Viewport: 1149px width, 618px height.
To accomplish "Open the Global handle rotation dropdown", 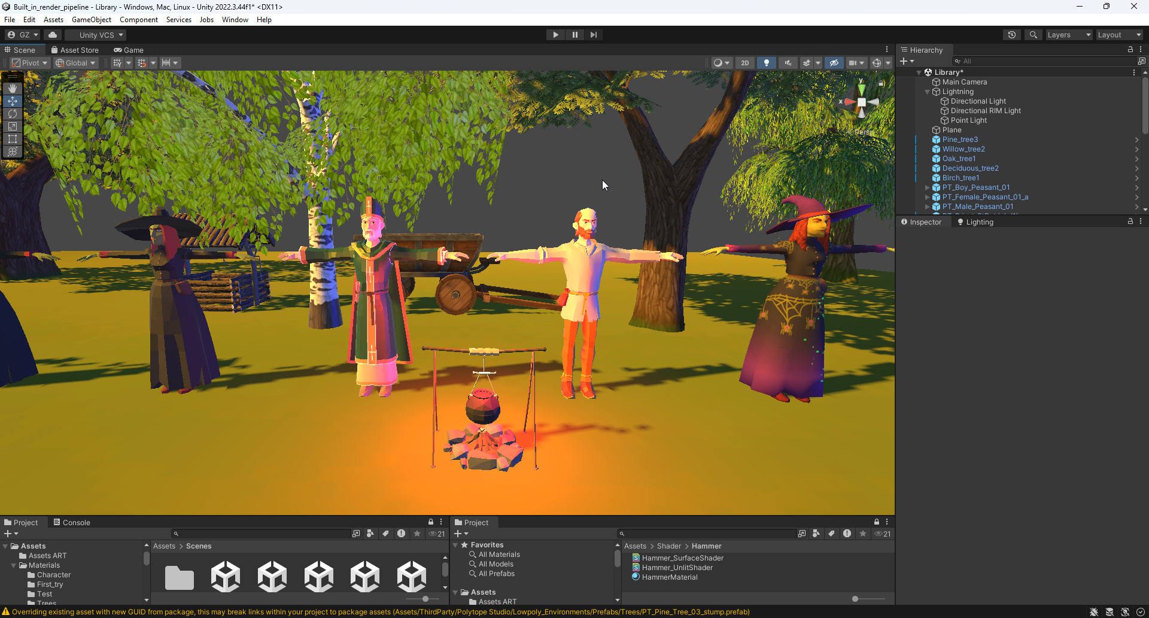I will tap(75, 63).
